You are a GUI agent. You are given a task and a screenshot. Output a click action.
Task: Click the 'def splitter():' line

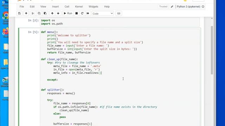coord(52,90)
